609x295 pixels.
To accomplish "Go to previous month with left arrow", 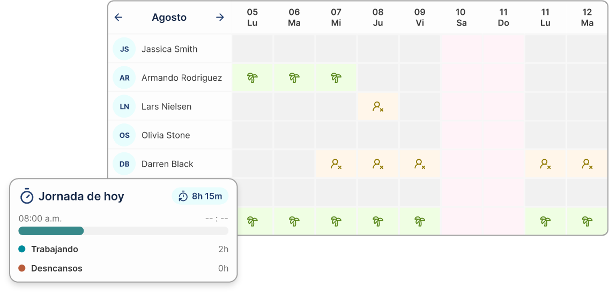I will pyautogui.click(x=118, y=18).
